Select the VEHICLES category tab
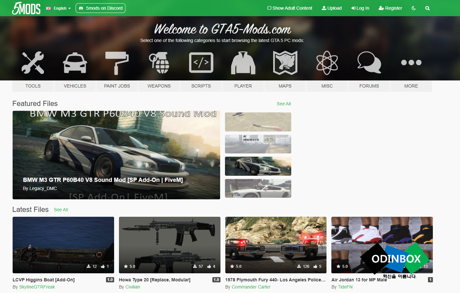Viewport: 460px width, 293px height. click(75, 86)
